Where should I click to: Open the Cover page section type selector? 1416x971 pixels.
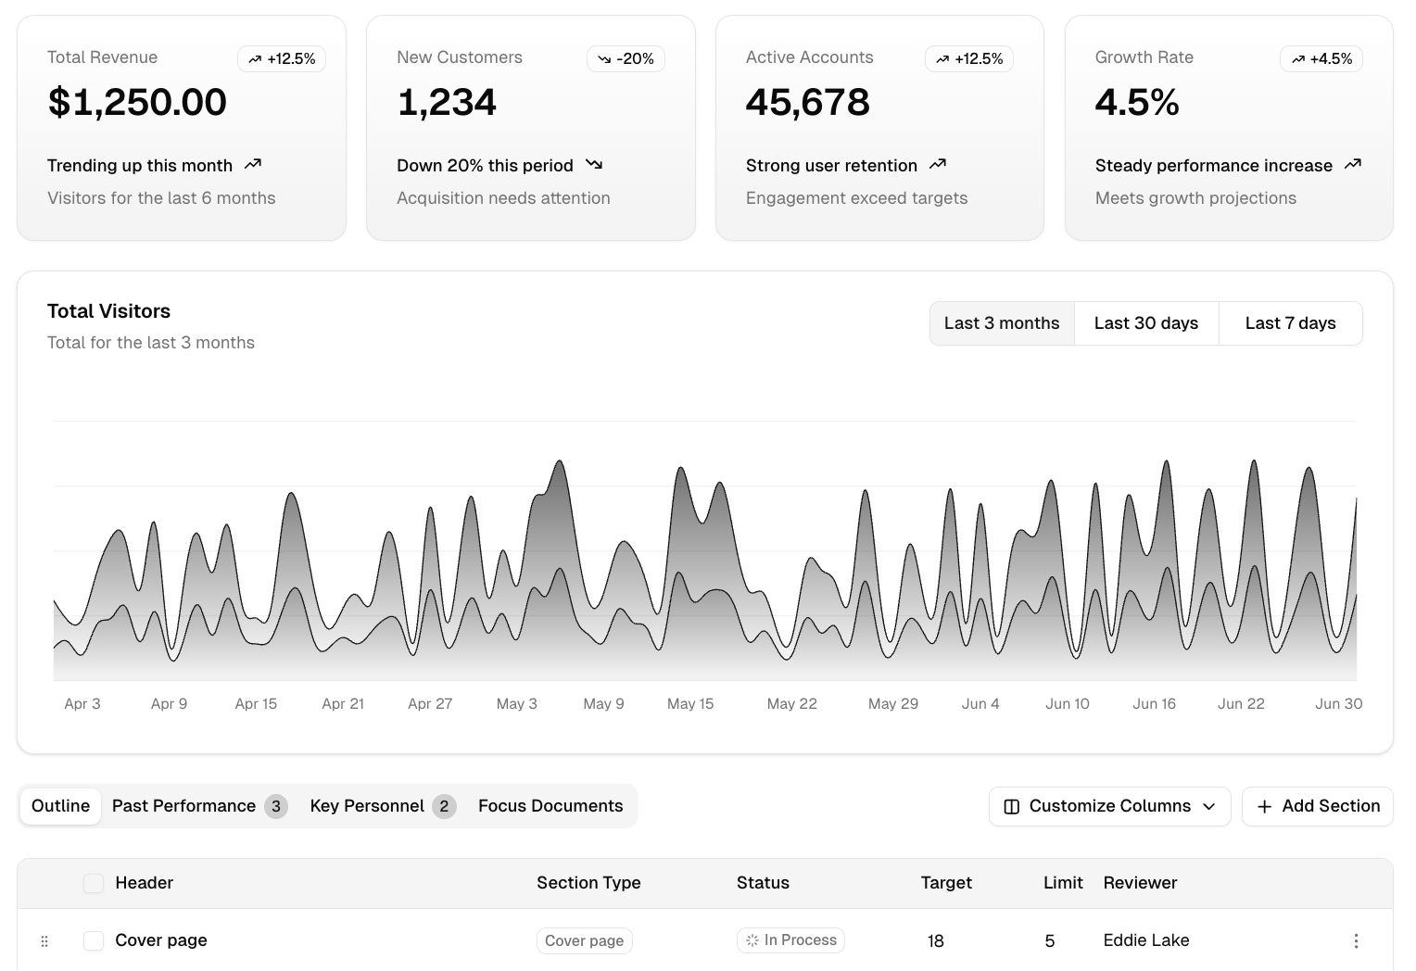(584, 940)
